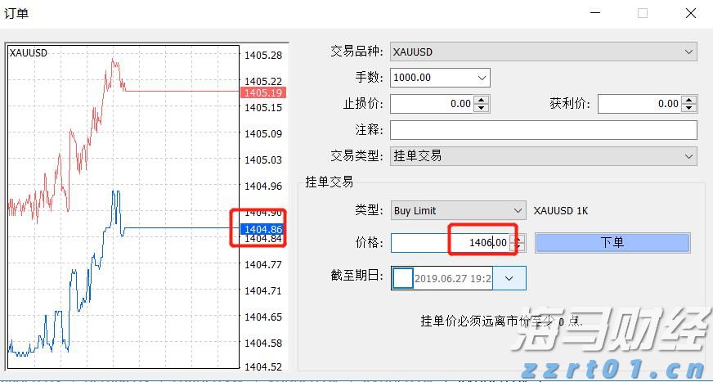Raise 价格 using the up spinner arrow
The image size is (713, 382).
click(518, 238)
